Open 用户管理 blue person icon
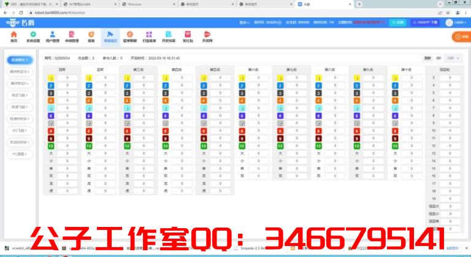The width and height of the screenshot is (471, 257). coord(52,37)
